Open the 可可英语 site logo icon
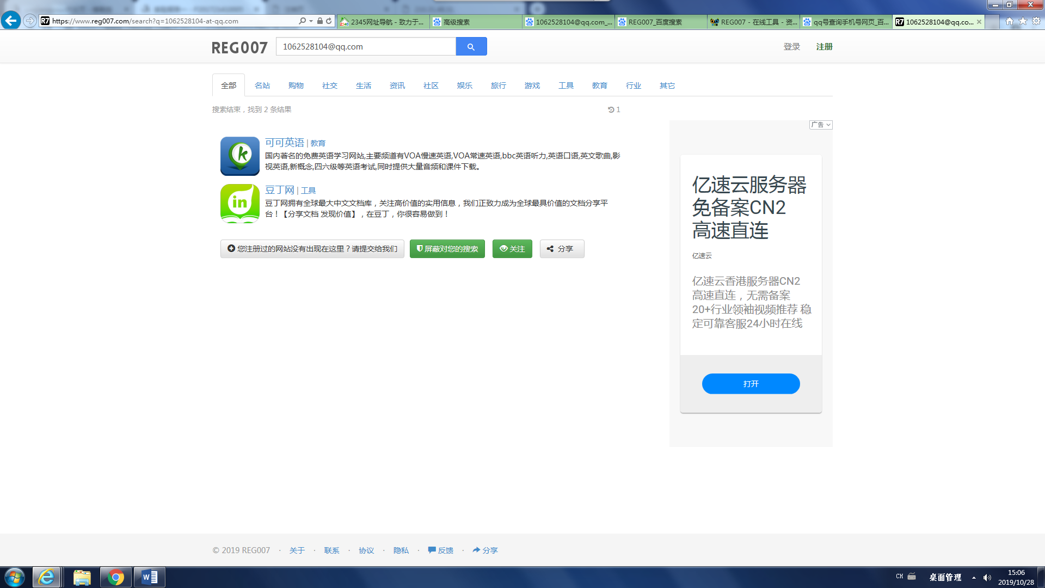Screen dimensions: 1045x588 click(x=240, y=156)
